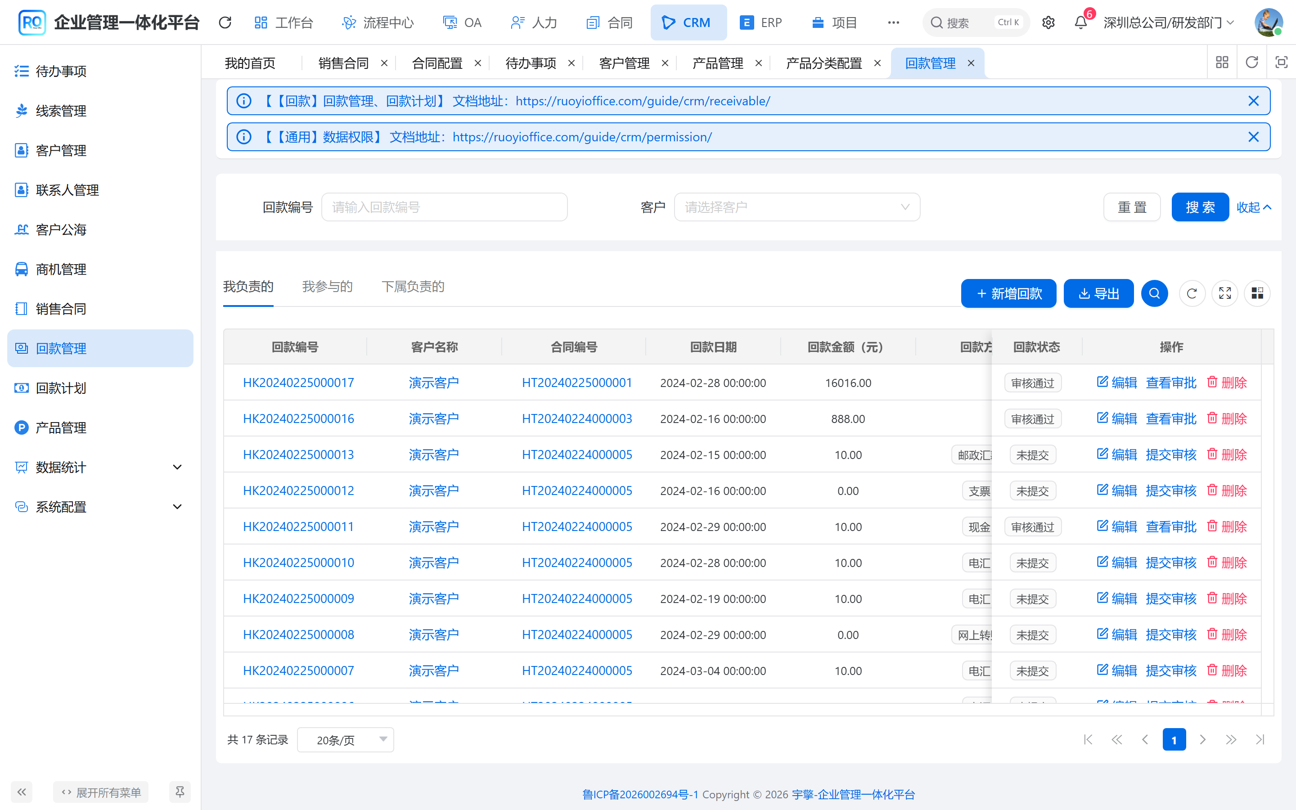Click inside the 回款编号 input field
1296x810 pixels.
pos(444,207)
